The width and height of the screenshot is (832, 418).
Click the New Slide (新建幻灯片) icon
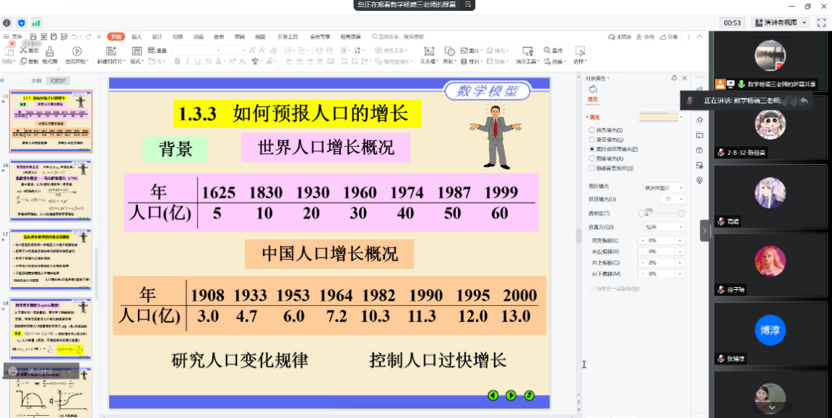[x=112, y=52]
